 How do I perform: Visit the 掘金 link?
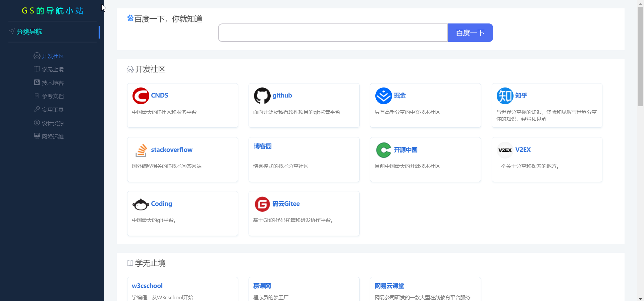[x=400, y=96]
